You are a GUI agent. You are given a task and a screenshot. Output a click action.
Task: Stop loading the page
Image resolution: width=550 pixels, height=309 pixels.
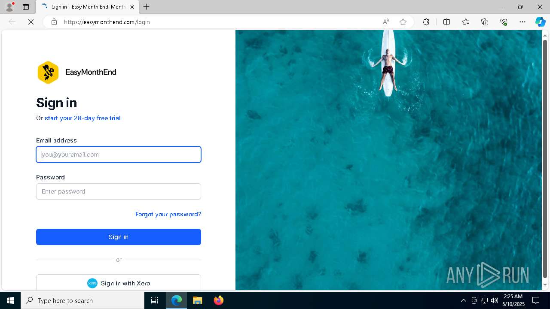coord(31,22)
